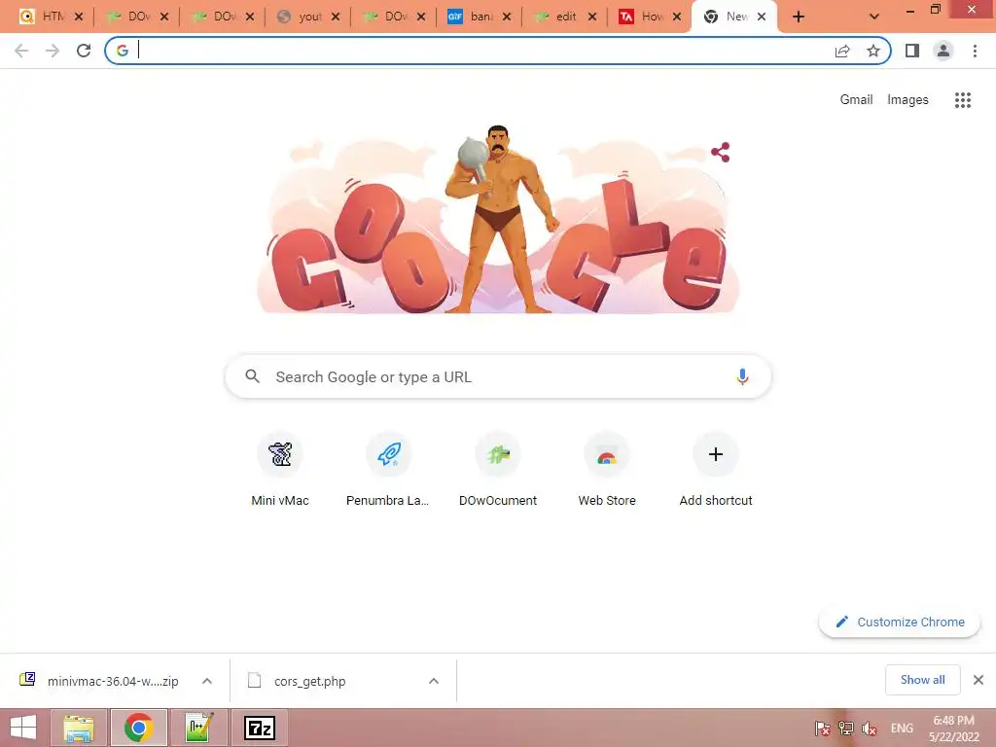Click the Google G icon in address bar
Screen dimensions: 996x747
coord(123,51)
